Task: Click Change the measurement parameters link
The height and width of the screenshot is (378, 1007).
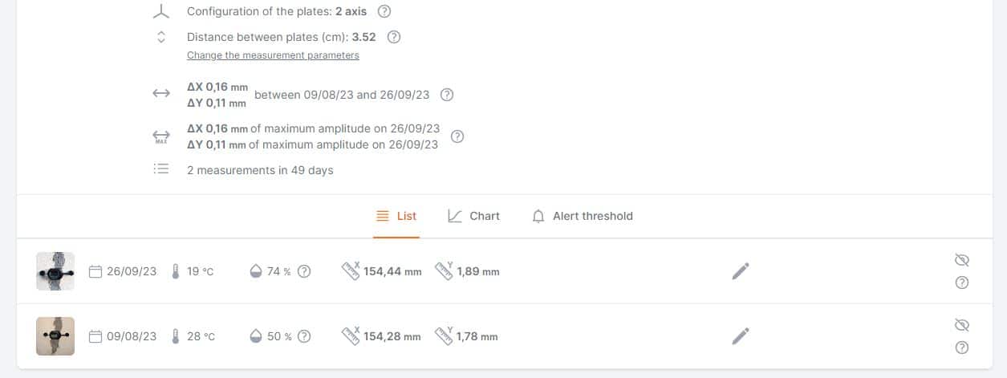Action: coord(273,55)
